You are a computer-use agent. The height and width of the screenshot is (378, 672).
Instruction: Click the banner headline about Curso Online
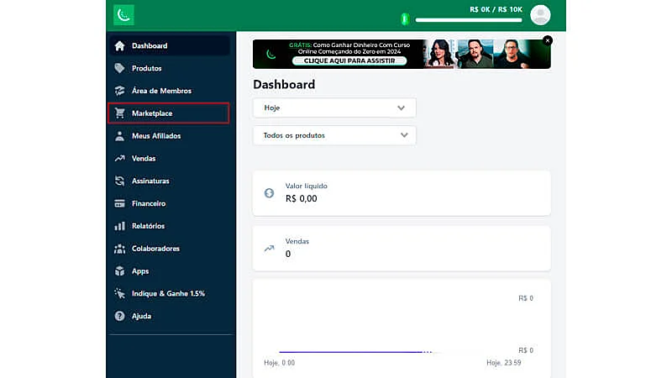point(349,48)
